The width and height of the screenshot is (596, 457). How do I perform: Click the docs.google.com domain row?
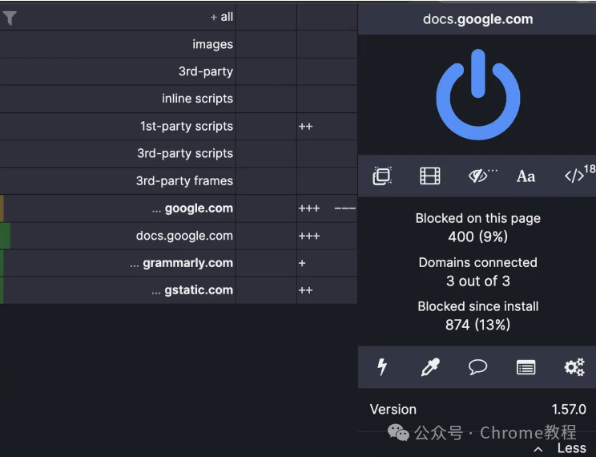(118, 236)
